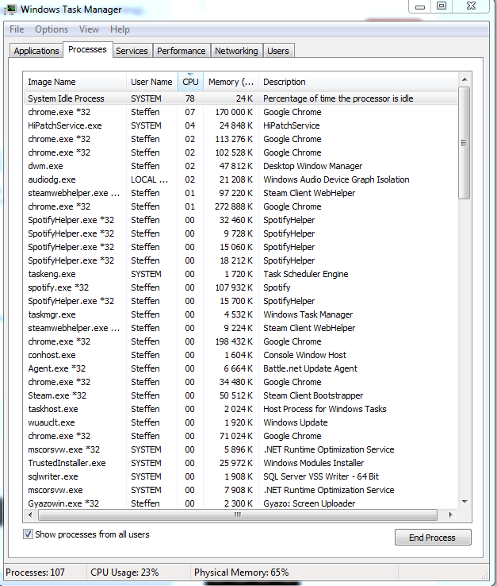Select the sqlwriter.exe process
Image resolution: width=497 pixels, height=586 pixels.
[241, 476]
